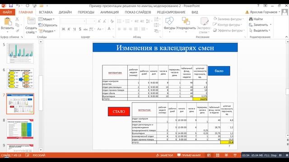Select slide 5 thumbnail with bar chart

click(x=20, y=53)
